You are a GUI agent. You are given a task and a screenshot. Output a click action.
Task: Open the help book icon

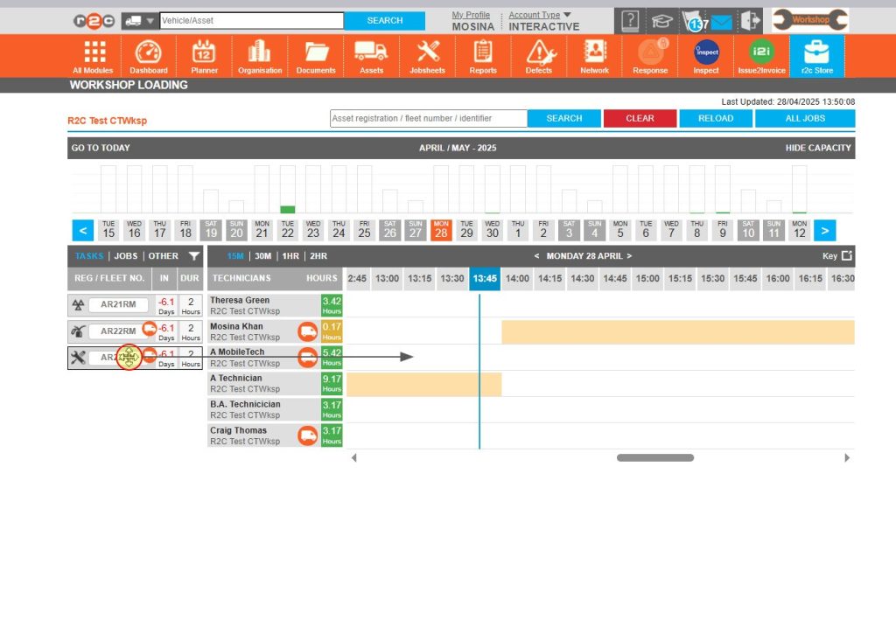click(629, 19)
